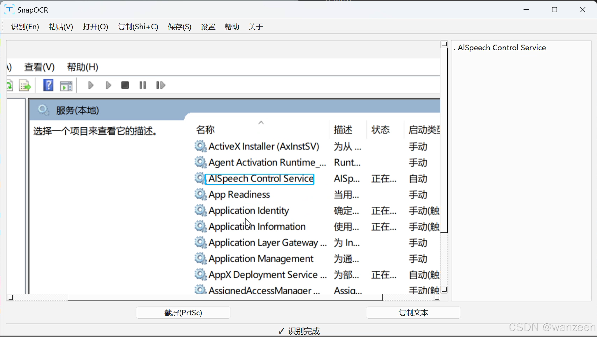Image resolution: width=597 pixels, height=337 pixels.
Task: Click the 状态 column header
Action: [380, 130]
